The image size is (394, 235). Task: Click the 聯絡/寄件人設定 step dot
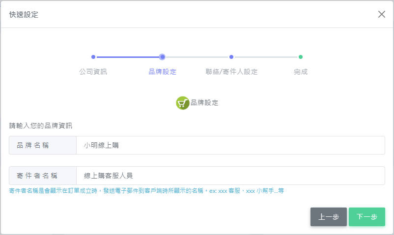click(231, 57)
